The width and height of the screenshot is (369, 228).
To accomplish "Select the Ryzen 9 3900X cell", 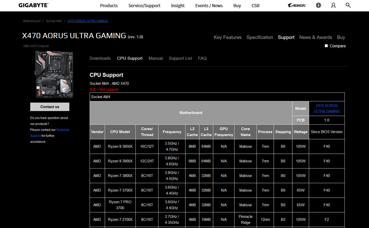I will click(x=120, y=161).
